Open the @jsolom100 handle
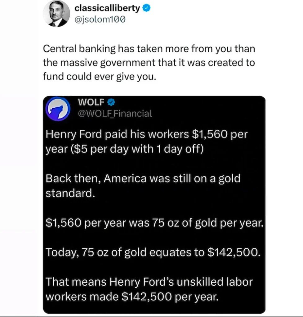This screenshot has width=303, height=317. point(100,20)
